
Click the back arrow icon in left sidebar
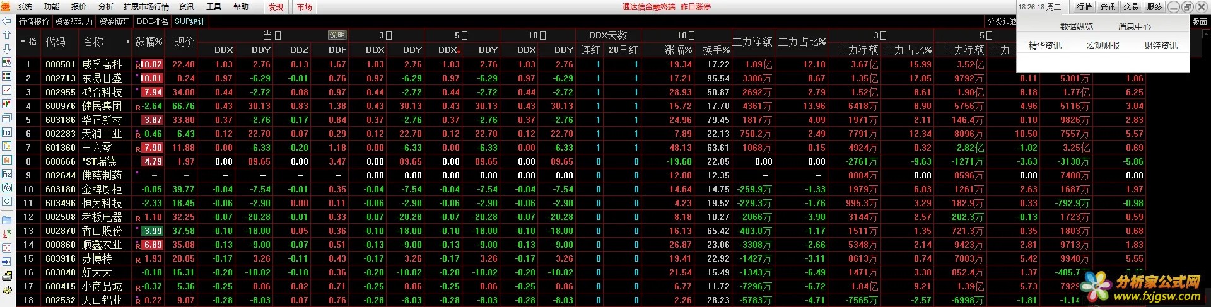coord(7,21)
